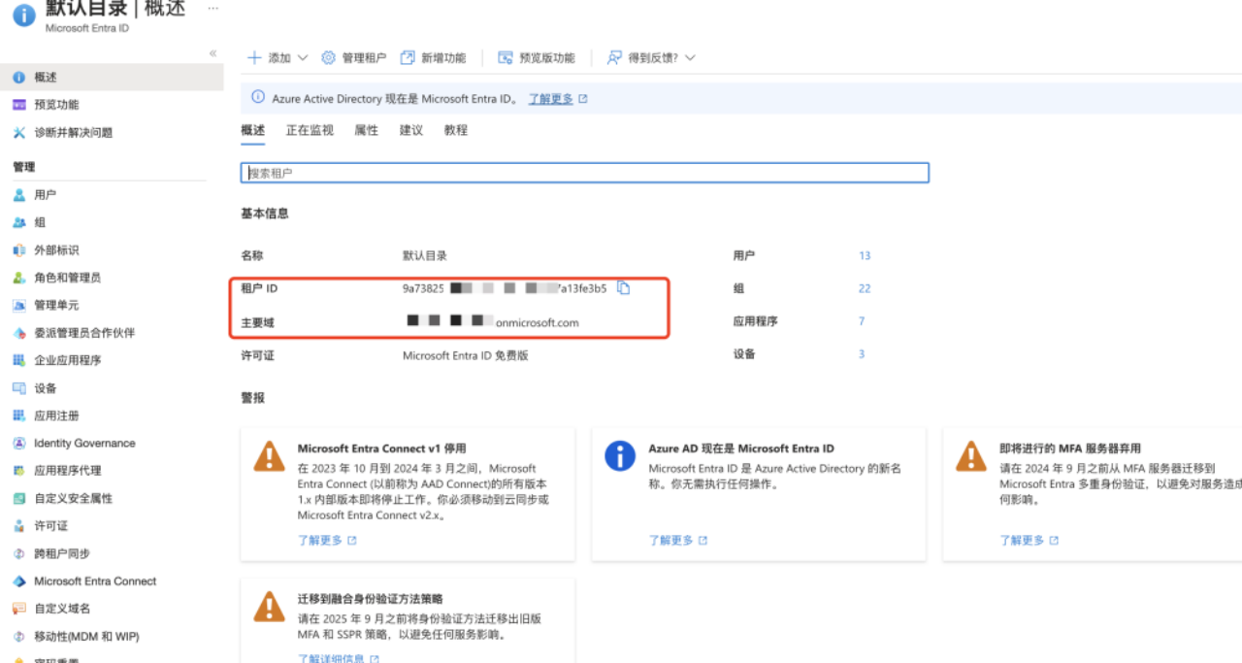Select Identity Governance in the sidebar
This screenshot has width=1242, height=663.
84,443
